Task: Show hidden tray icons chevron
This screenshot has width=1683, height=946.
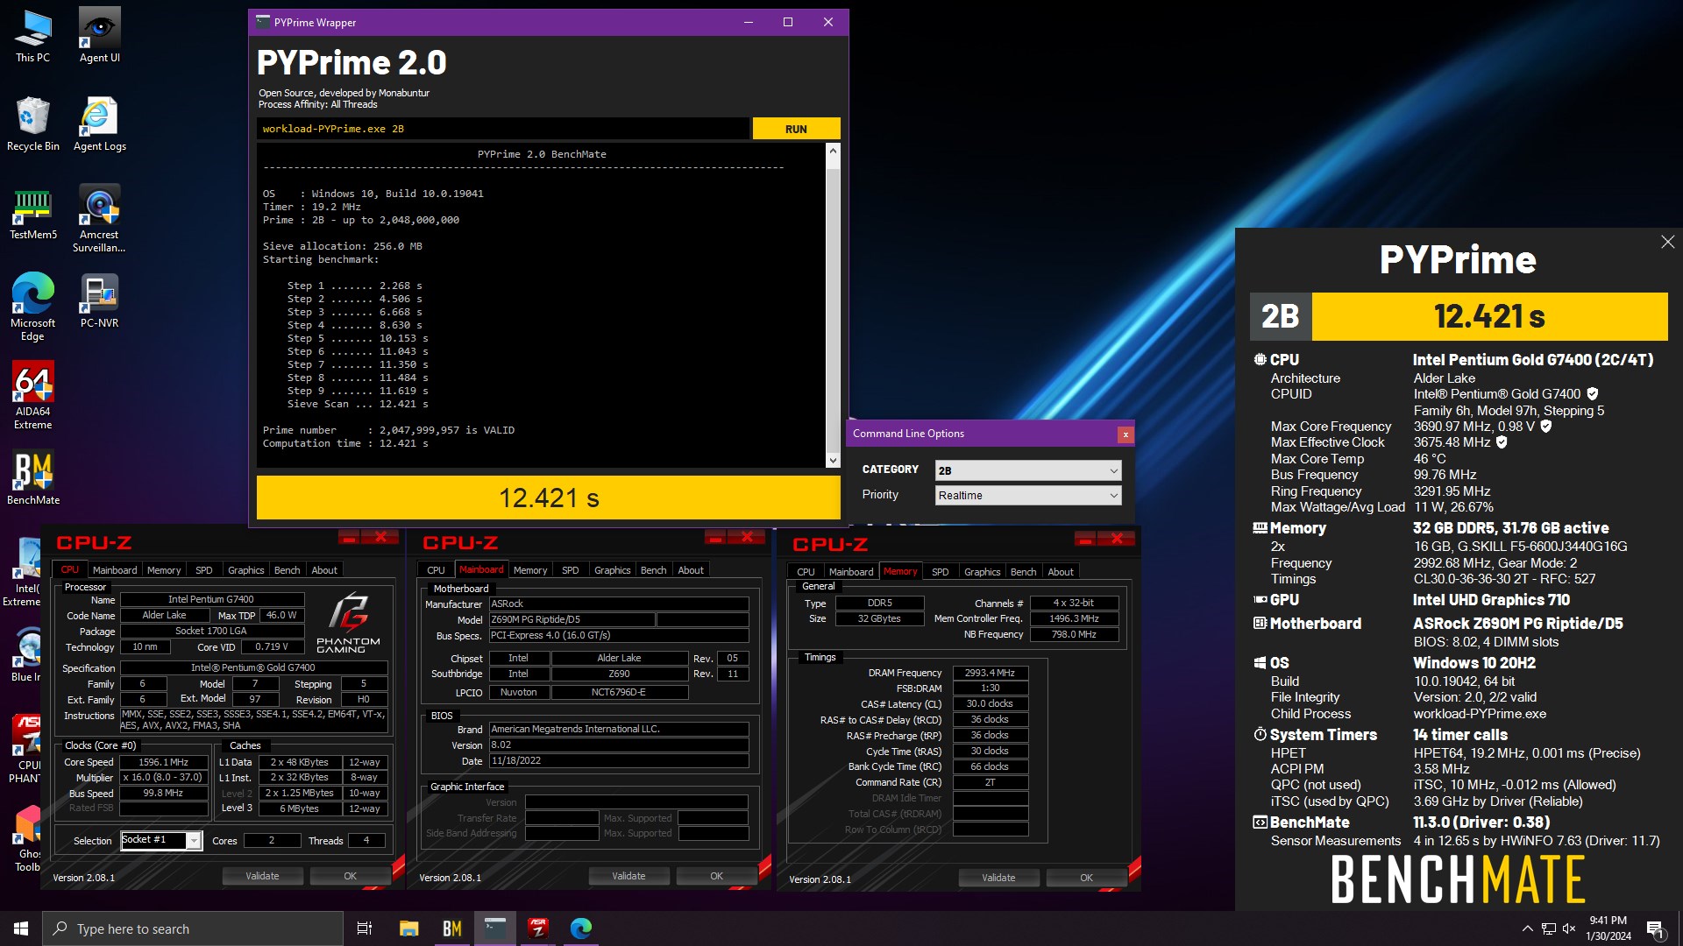Action: point(1528,928)
